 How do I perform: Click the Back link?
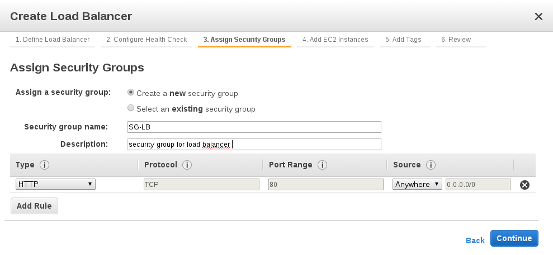475,240
